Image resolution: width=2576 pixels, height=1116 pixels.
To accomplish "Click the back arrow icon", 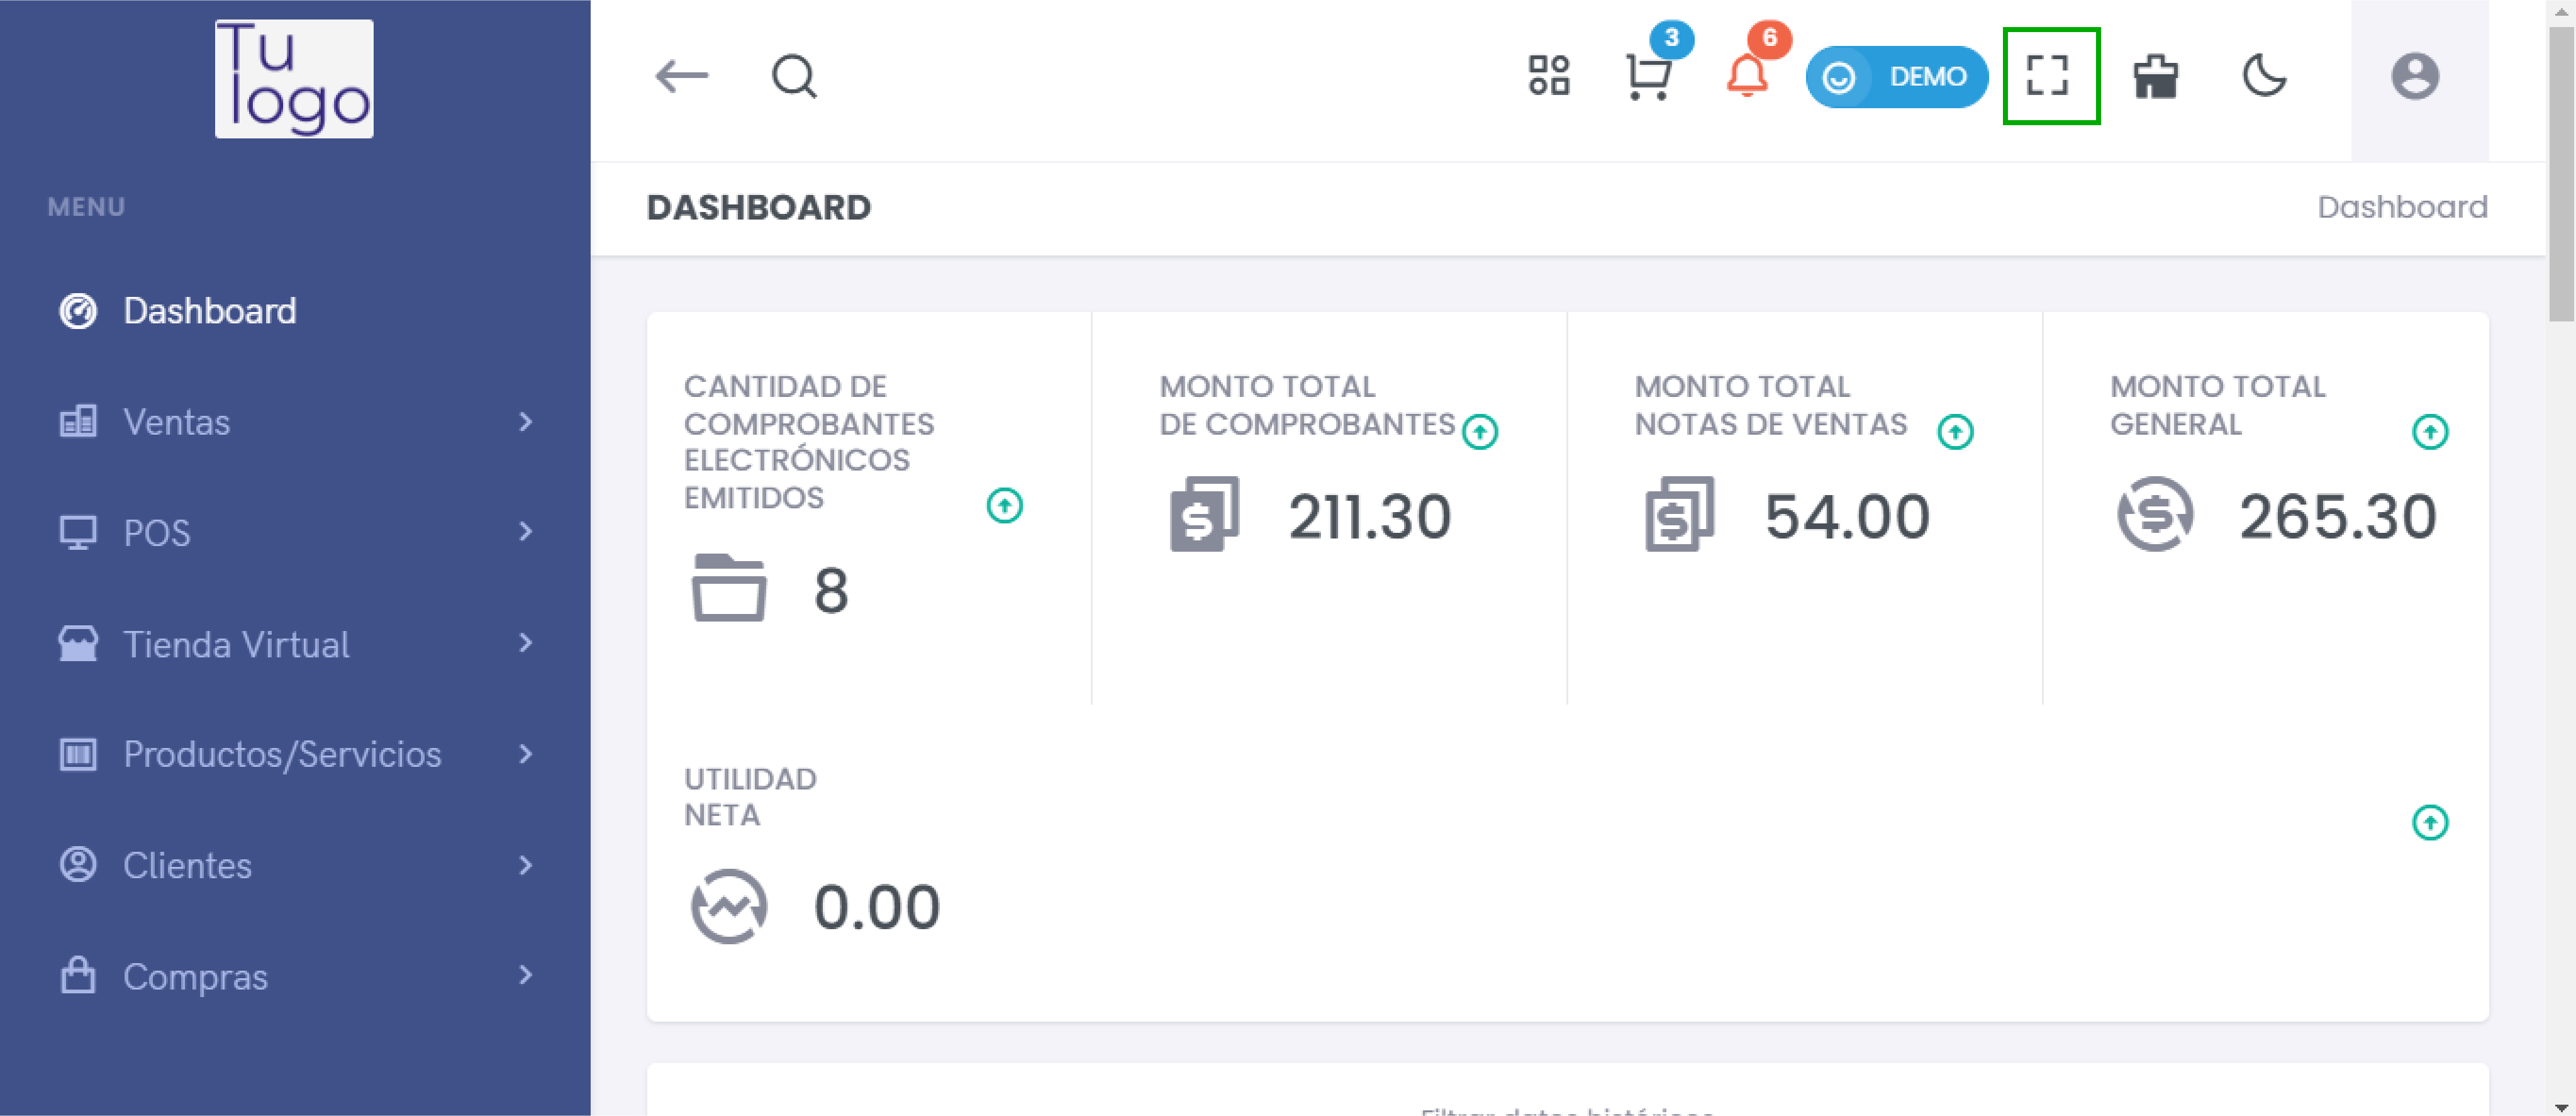I will click(681, 76).
